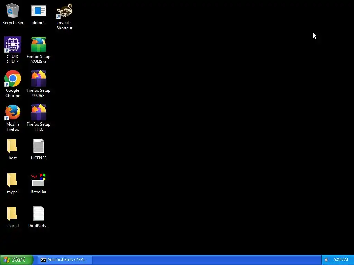Click the 9:28 AM clock
Image resolution: width=354 pixels, height=265 pixels.
[x=341, y=259]
